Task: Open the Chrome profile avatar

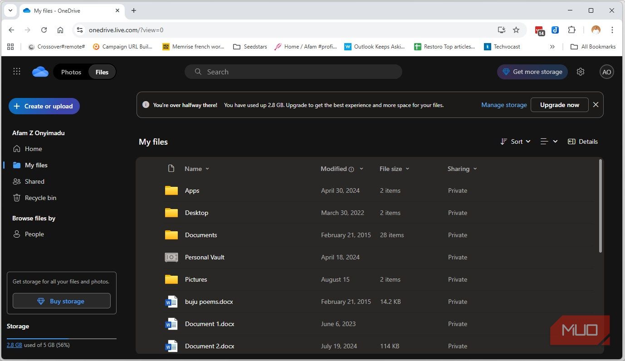Action: [596, 30]
